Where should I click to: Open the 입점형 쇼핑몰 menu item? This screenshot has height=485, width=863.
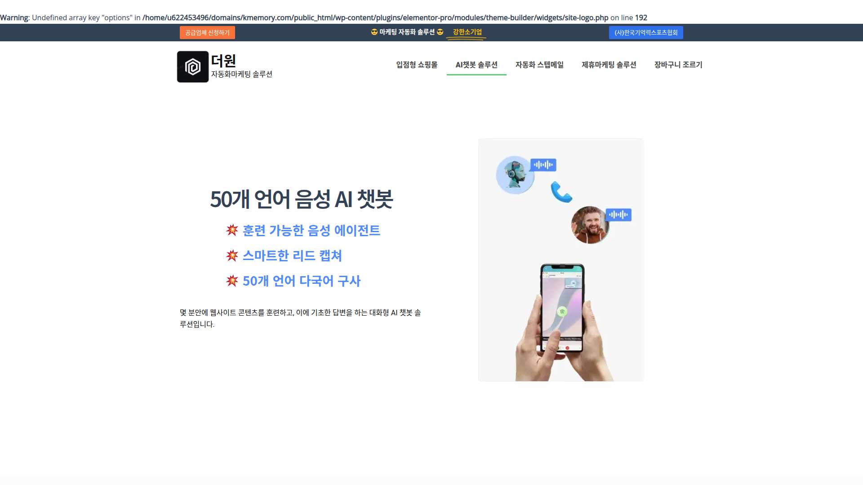[417, 65]
